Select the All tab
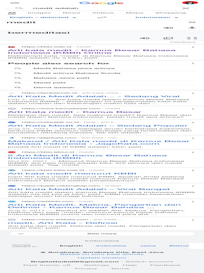The width and height of the screenshot is (204, 273). click(12, 13)
